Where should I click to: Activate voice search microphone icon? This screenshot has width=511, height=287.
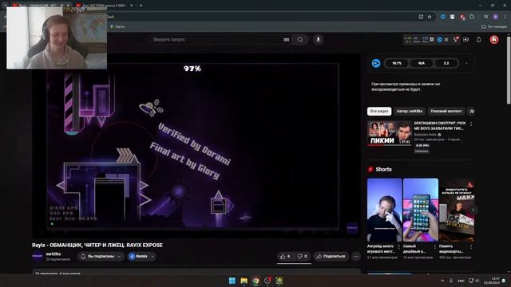(x=318, y=40)
